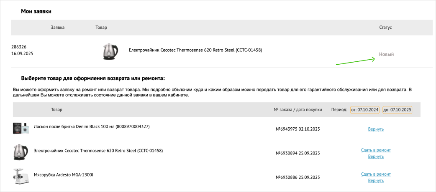This screenshot has height=192, width=436.
Task: Click the kettle thumbnail in My requests
Action: click(x=110, y=52)
